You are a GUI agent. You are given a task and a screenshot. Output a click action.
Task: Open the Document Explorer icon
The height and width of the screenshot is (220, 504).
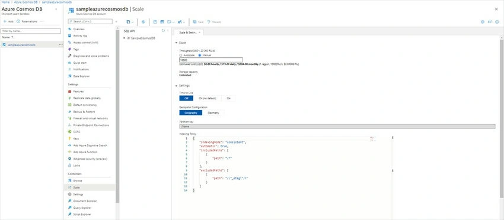coord(70,200)
